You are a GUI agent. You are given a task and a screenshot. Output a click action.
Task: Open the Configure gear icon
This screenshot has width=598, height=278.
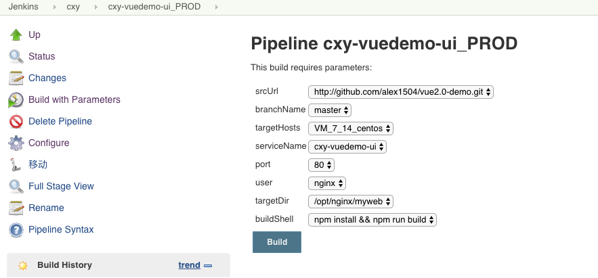16,143
